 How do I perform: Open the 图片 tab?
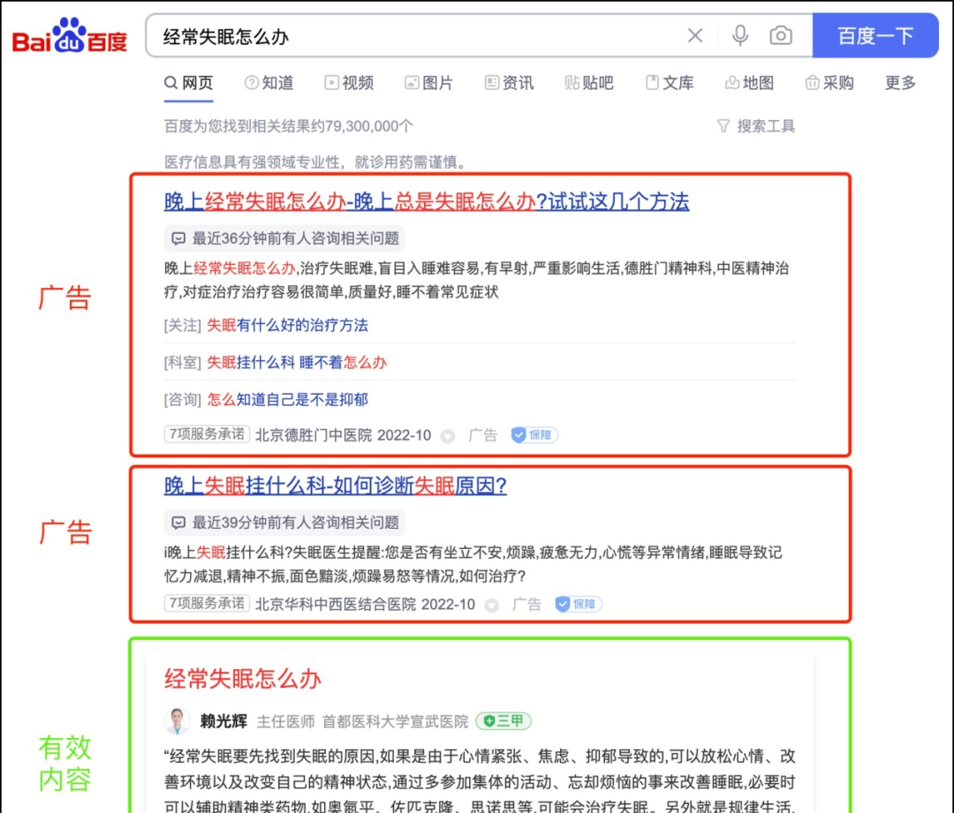point(429,83)
